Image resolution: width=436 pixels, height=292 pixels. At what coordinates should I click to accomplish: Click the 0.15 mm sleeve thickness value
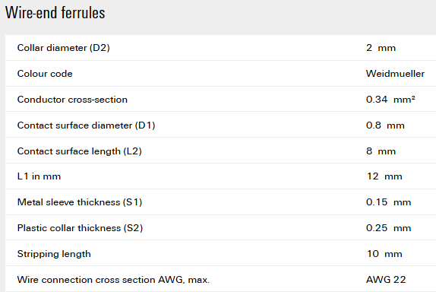click(x=388, y=202)
